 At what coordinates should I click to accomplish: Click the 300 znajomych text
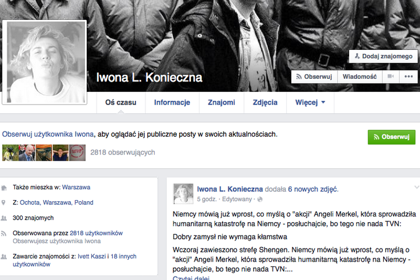33,218
